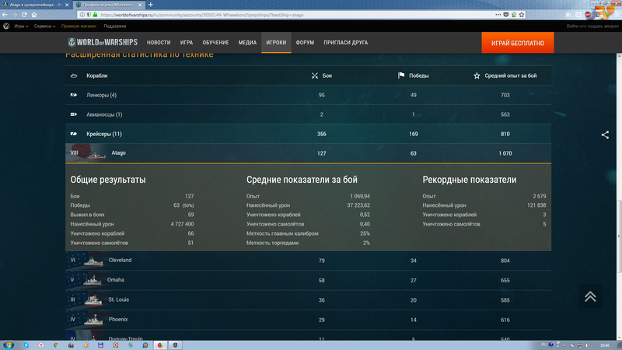Open the Игра menu
This screenshot has height=350, width=622.
tap(187, 43)
